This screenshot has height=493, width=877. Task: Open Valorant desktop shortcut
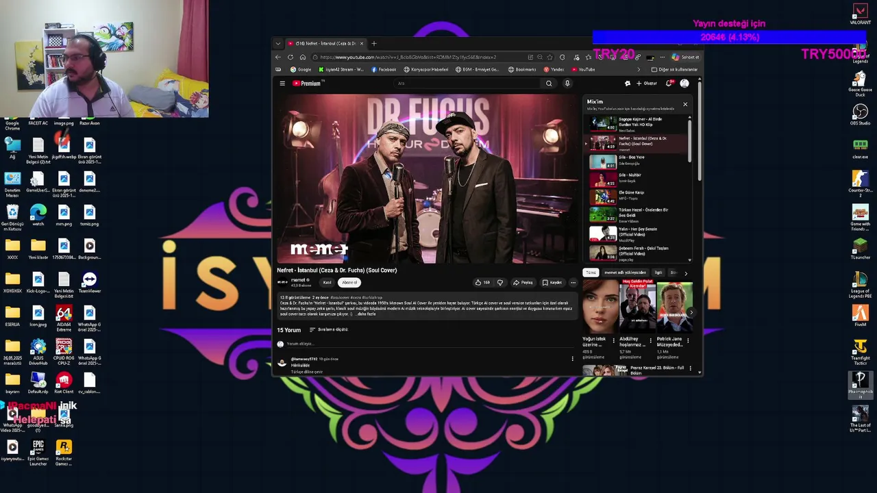point(860,14)
